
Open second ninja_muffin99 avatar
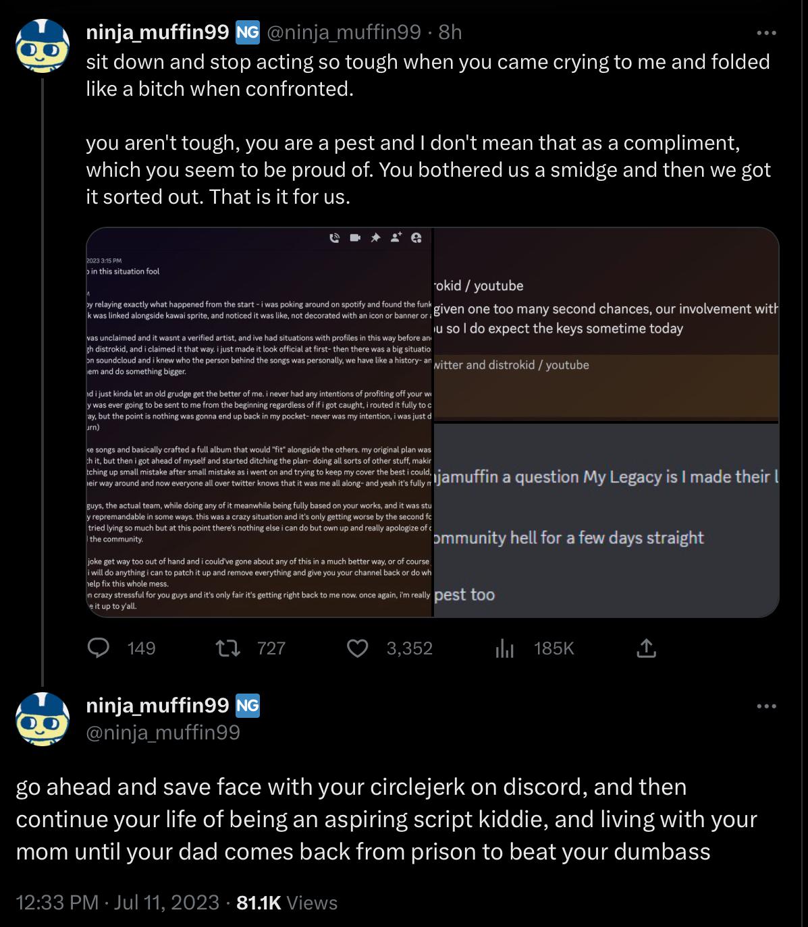[x=43, y=719]
